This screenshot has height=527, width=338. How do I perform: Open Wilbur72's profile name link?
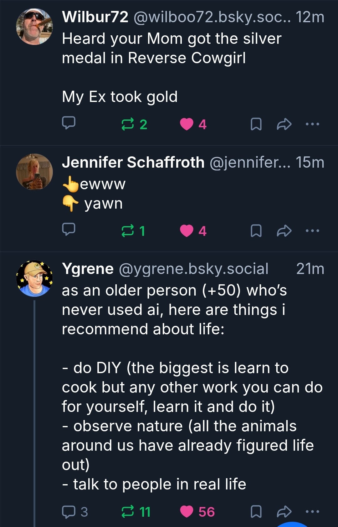(95, 17)
